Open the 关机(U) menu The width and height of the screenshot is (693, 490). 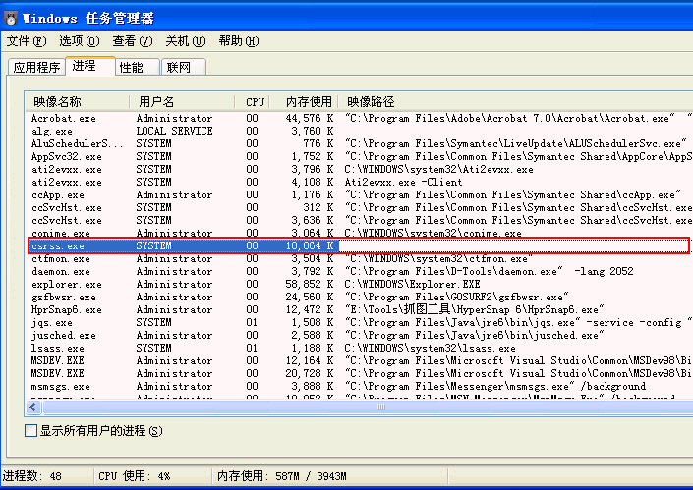186,41
